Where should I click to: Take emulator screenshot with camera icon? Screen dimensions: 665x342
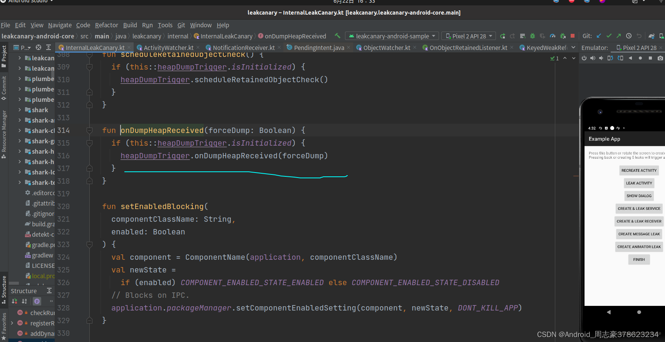click(660, 58)
